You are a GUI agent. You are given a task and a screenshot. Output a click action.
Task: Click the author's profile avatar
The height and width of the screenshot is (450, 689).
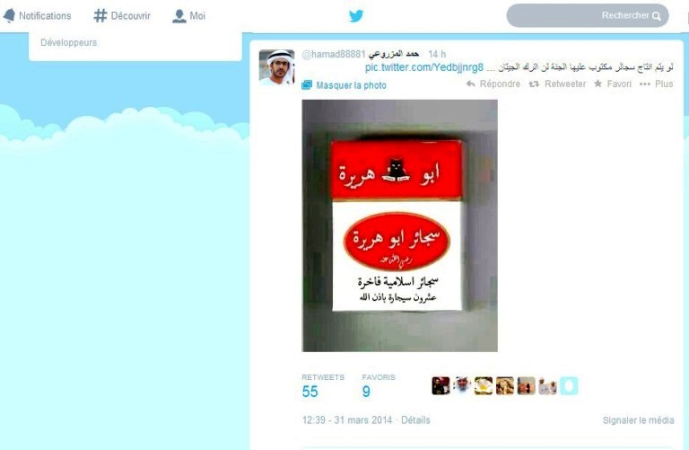pos(276,67)
